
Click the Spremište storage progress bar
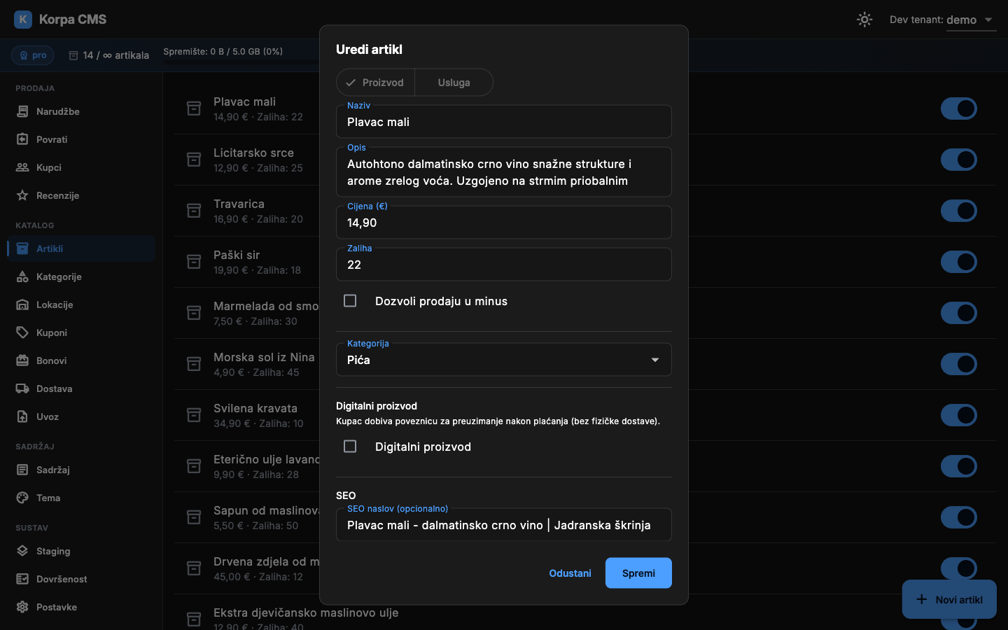coord(241,62)
